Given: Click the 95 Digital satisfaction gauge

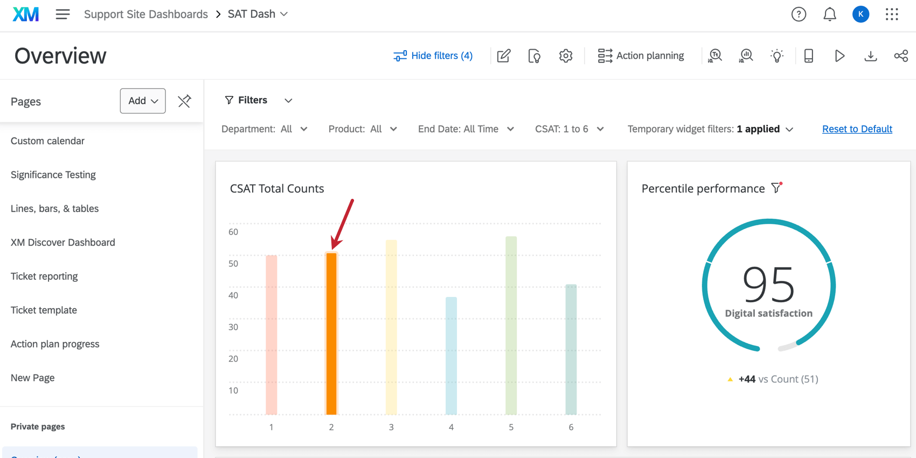Looking at the screenshot, I should coord(768,286).
